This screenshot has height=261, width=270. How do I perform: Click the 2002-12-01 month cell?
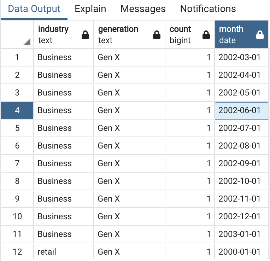pos(241,216)
